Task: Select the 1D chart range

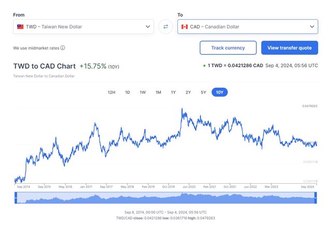Action: (128, 92)
